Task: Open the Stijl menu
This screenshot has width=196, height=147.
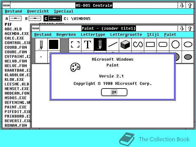Action: pos(153,35)
